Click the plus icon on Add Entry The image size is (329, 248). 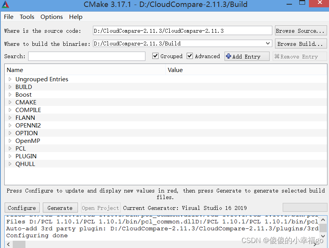[228, 56]
